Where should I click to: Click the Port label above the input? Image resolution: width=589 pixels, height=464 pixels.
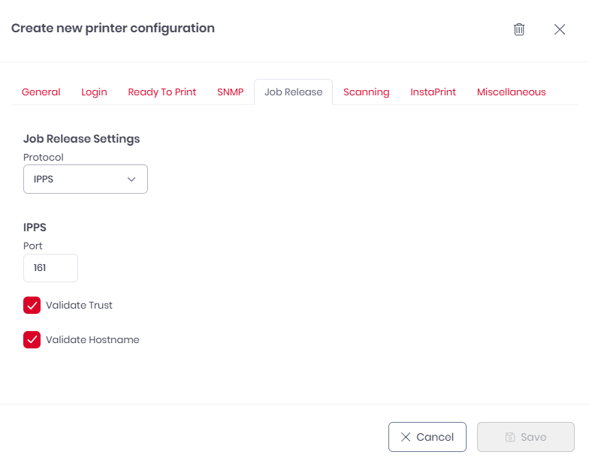(x=33, y=246)
